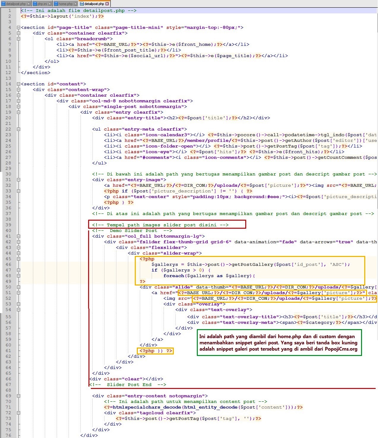Select the active detailpost.php tab
Viewport: 378px width, 438px height.
click(x=94, y=4)
